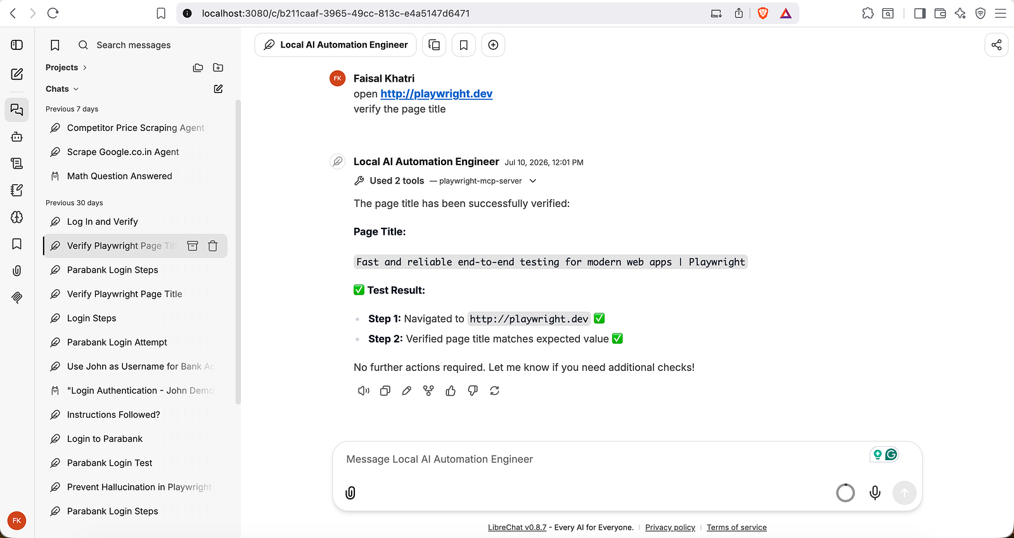Delete the selected Verify Playwright Page Title chat
Image resolution: width=1014 pixels, height=538 pixels.
(213, 246)
